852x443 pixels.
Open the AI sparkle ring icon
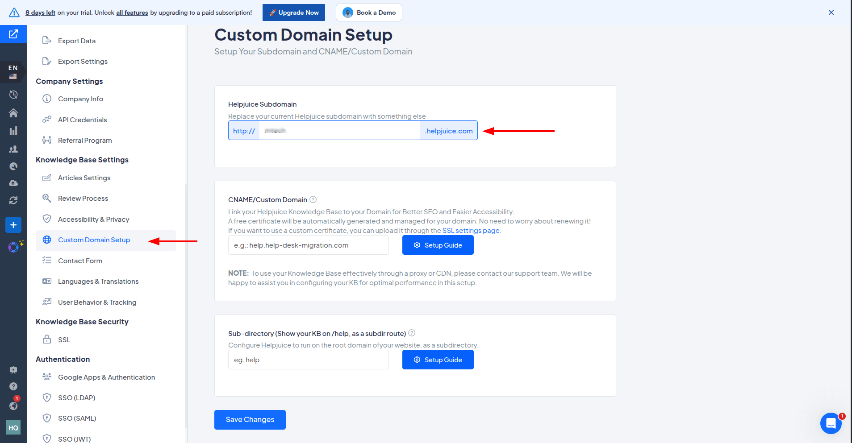[x=15, y=246]
